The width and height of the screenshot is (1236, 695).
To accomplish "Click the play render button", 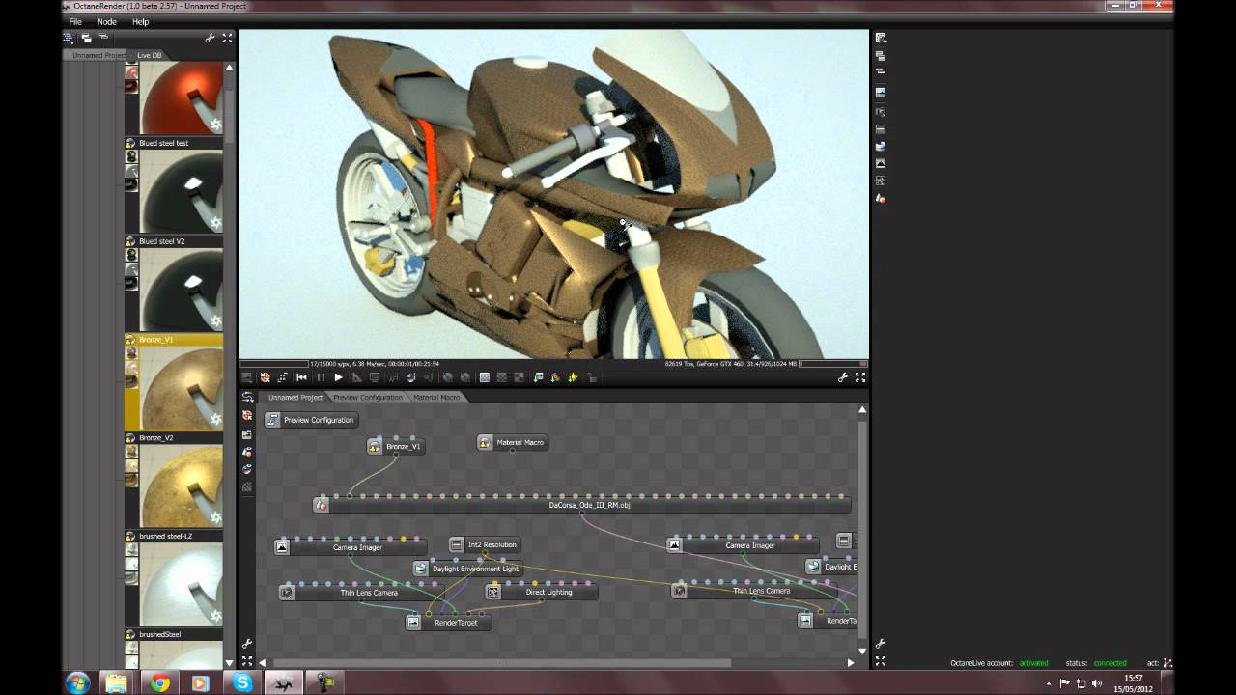I will (x=338, y=377).
